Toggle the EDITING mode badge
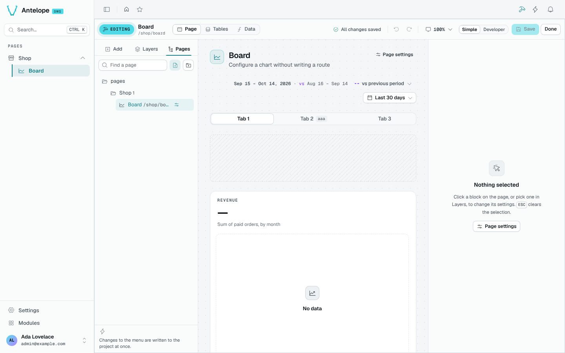Screen dimensions: 565x353 tap(117, 29)
